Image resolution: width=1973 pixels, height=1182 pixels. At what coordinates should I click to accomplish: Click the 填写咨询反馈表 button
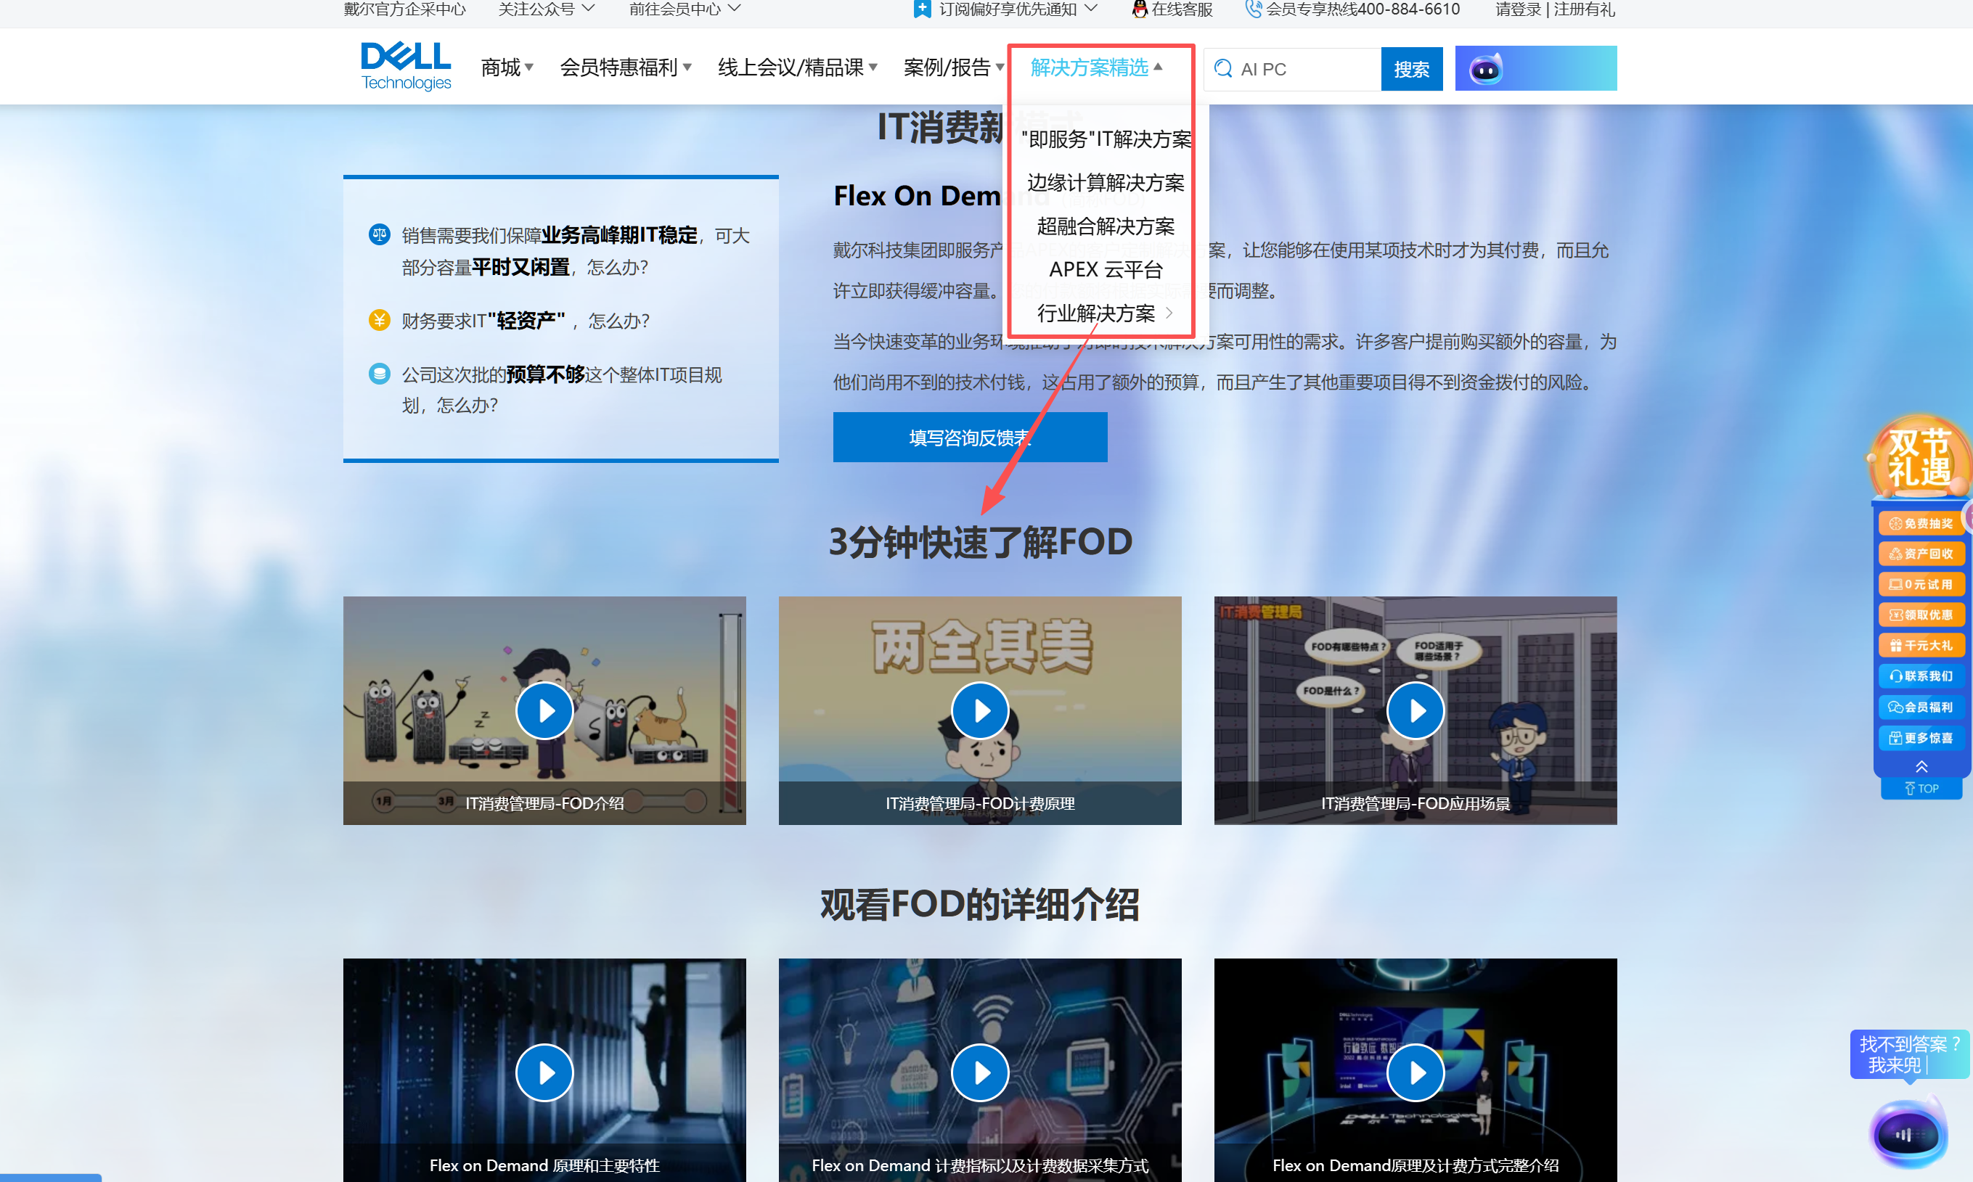click(970, 438)
